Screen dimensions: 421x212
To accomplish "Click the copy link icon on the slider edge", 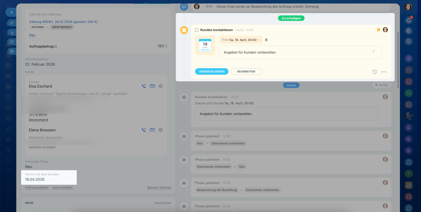I will [12, 23].
